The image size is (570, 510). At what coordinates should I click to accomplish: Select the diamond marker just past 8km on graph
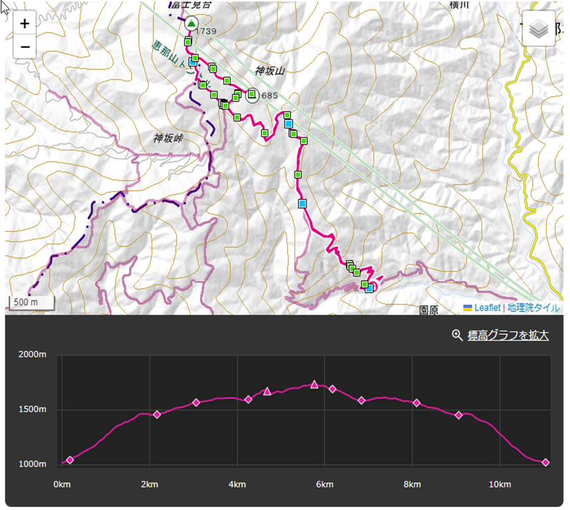(x=417, y=402)
